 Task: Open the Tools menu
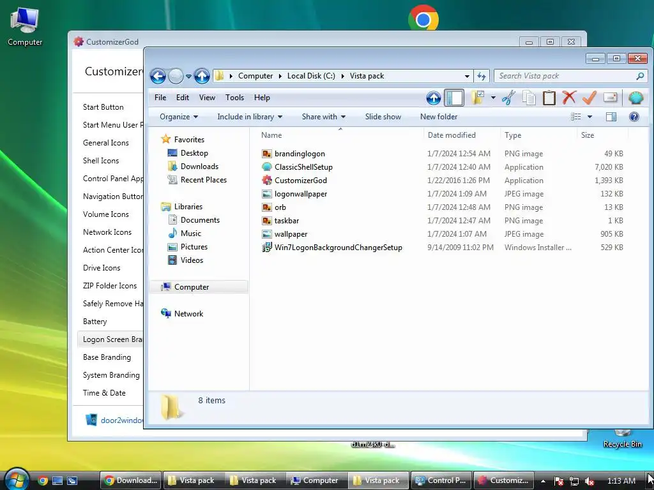234,98
